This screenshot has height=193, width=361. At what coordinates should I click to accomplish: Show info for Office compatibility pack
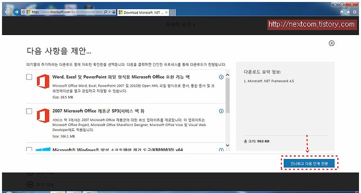221,77
